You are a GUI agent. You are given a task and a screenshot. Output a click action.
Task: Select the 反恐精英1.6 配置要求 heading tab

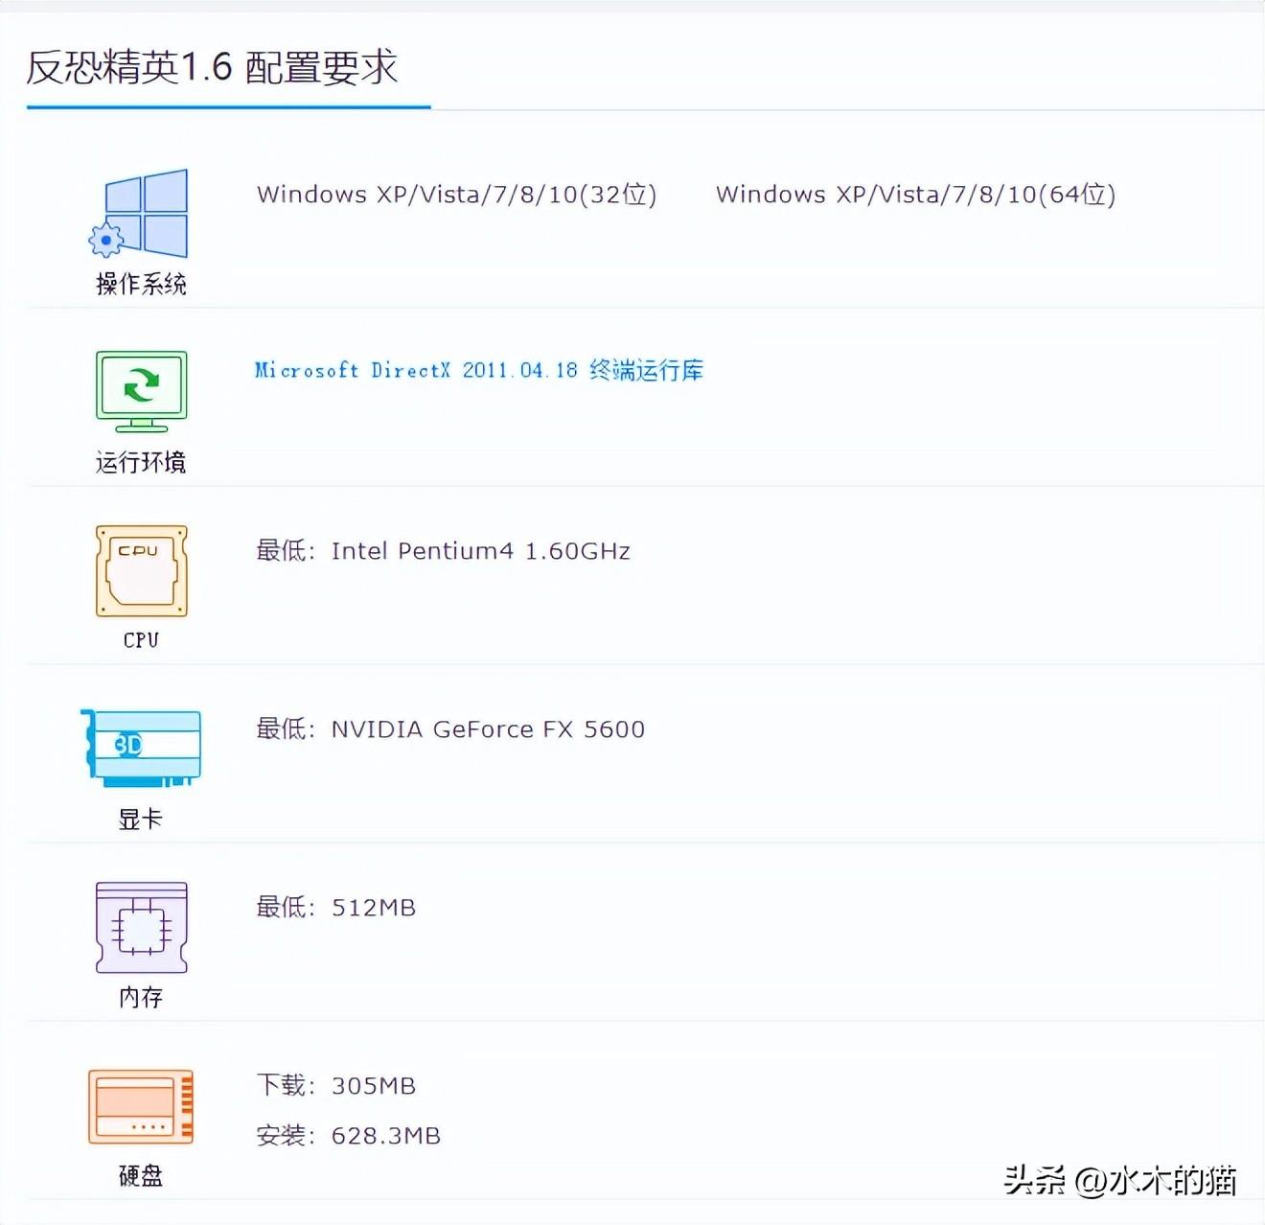pyautogui.click(x=212, y=68)
